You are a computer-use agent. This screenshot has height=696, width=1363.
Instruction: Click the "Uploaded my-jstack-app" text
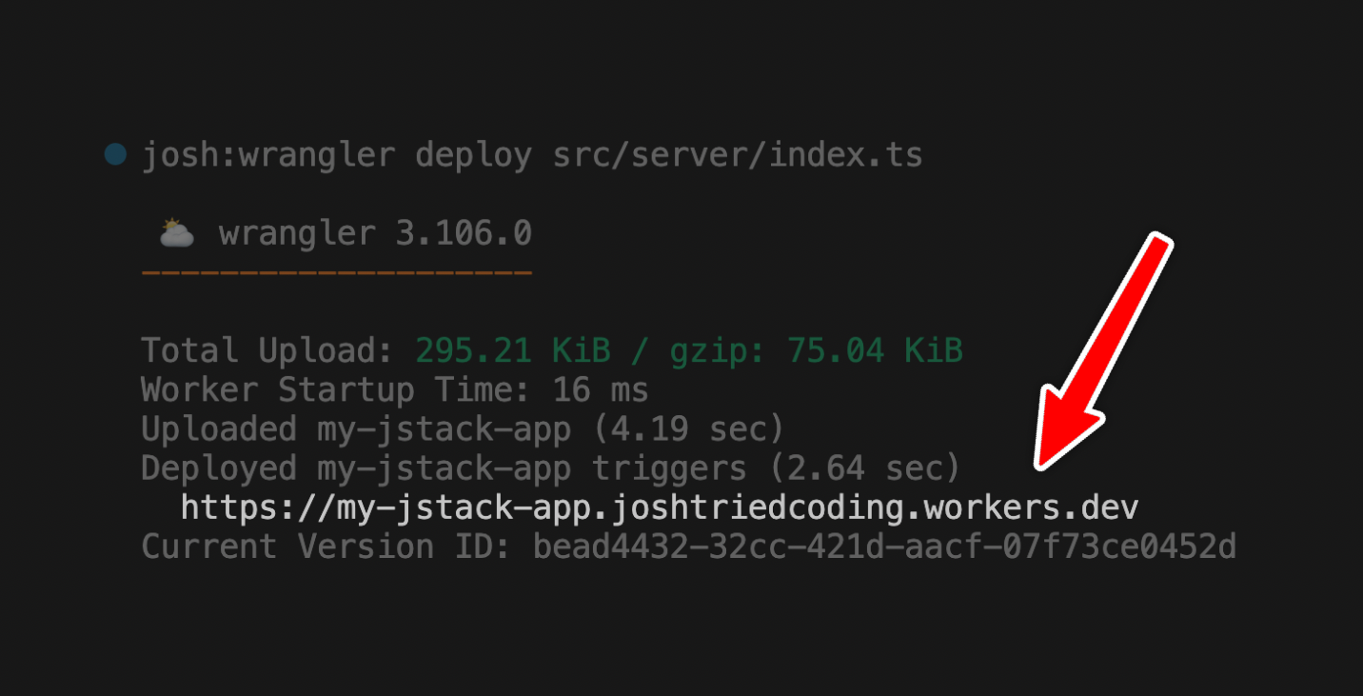(355, 429)
